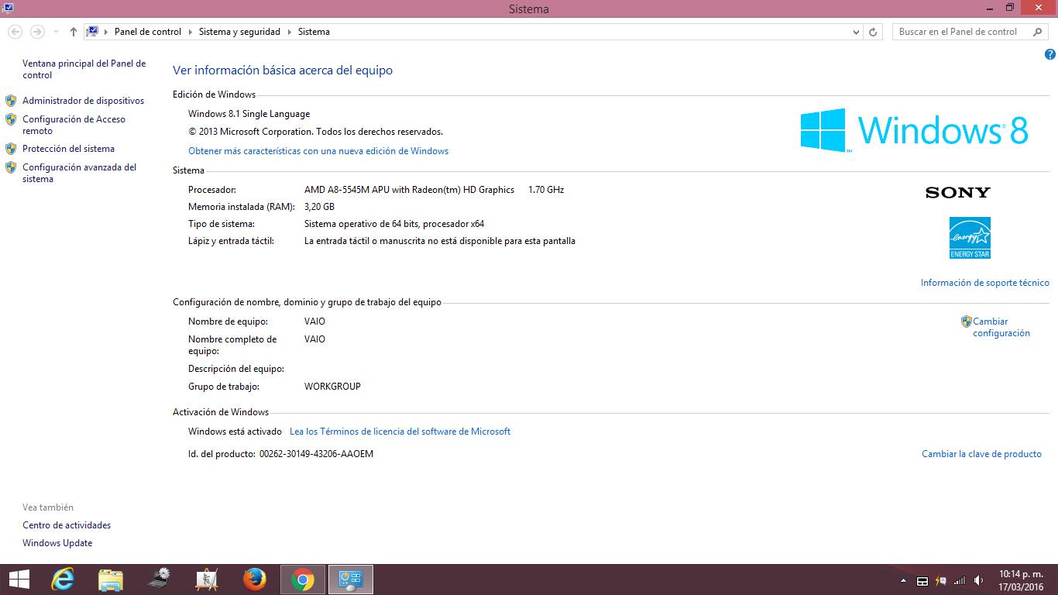Open the touch keyboard tray icon
This screenshot has width=1058, height=595.
[x=922, y=580]
